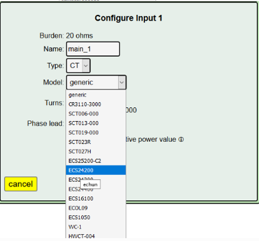Pick the SCT013-000 model
Viewport: 259px width, 241px height.
pos(96,123)
